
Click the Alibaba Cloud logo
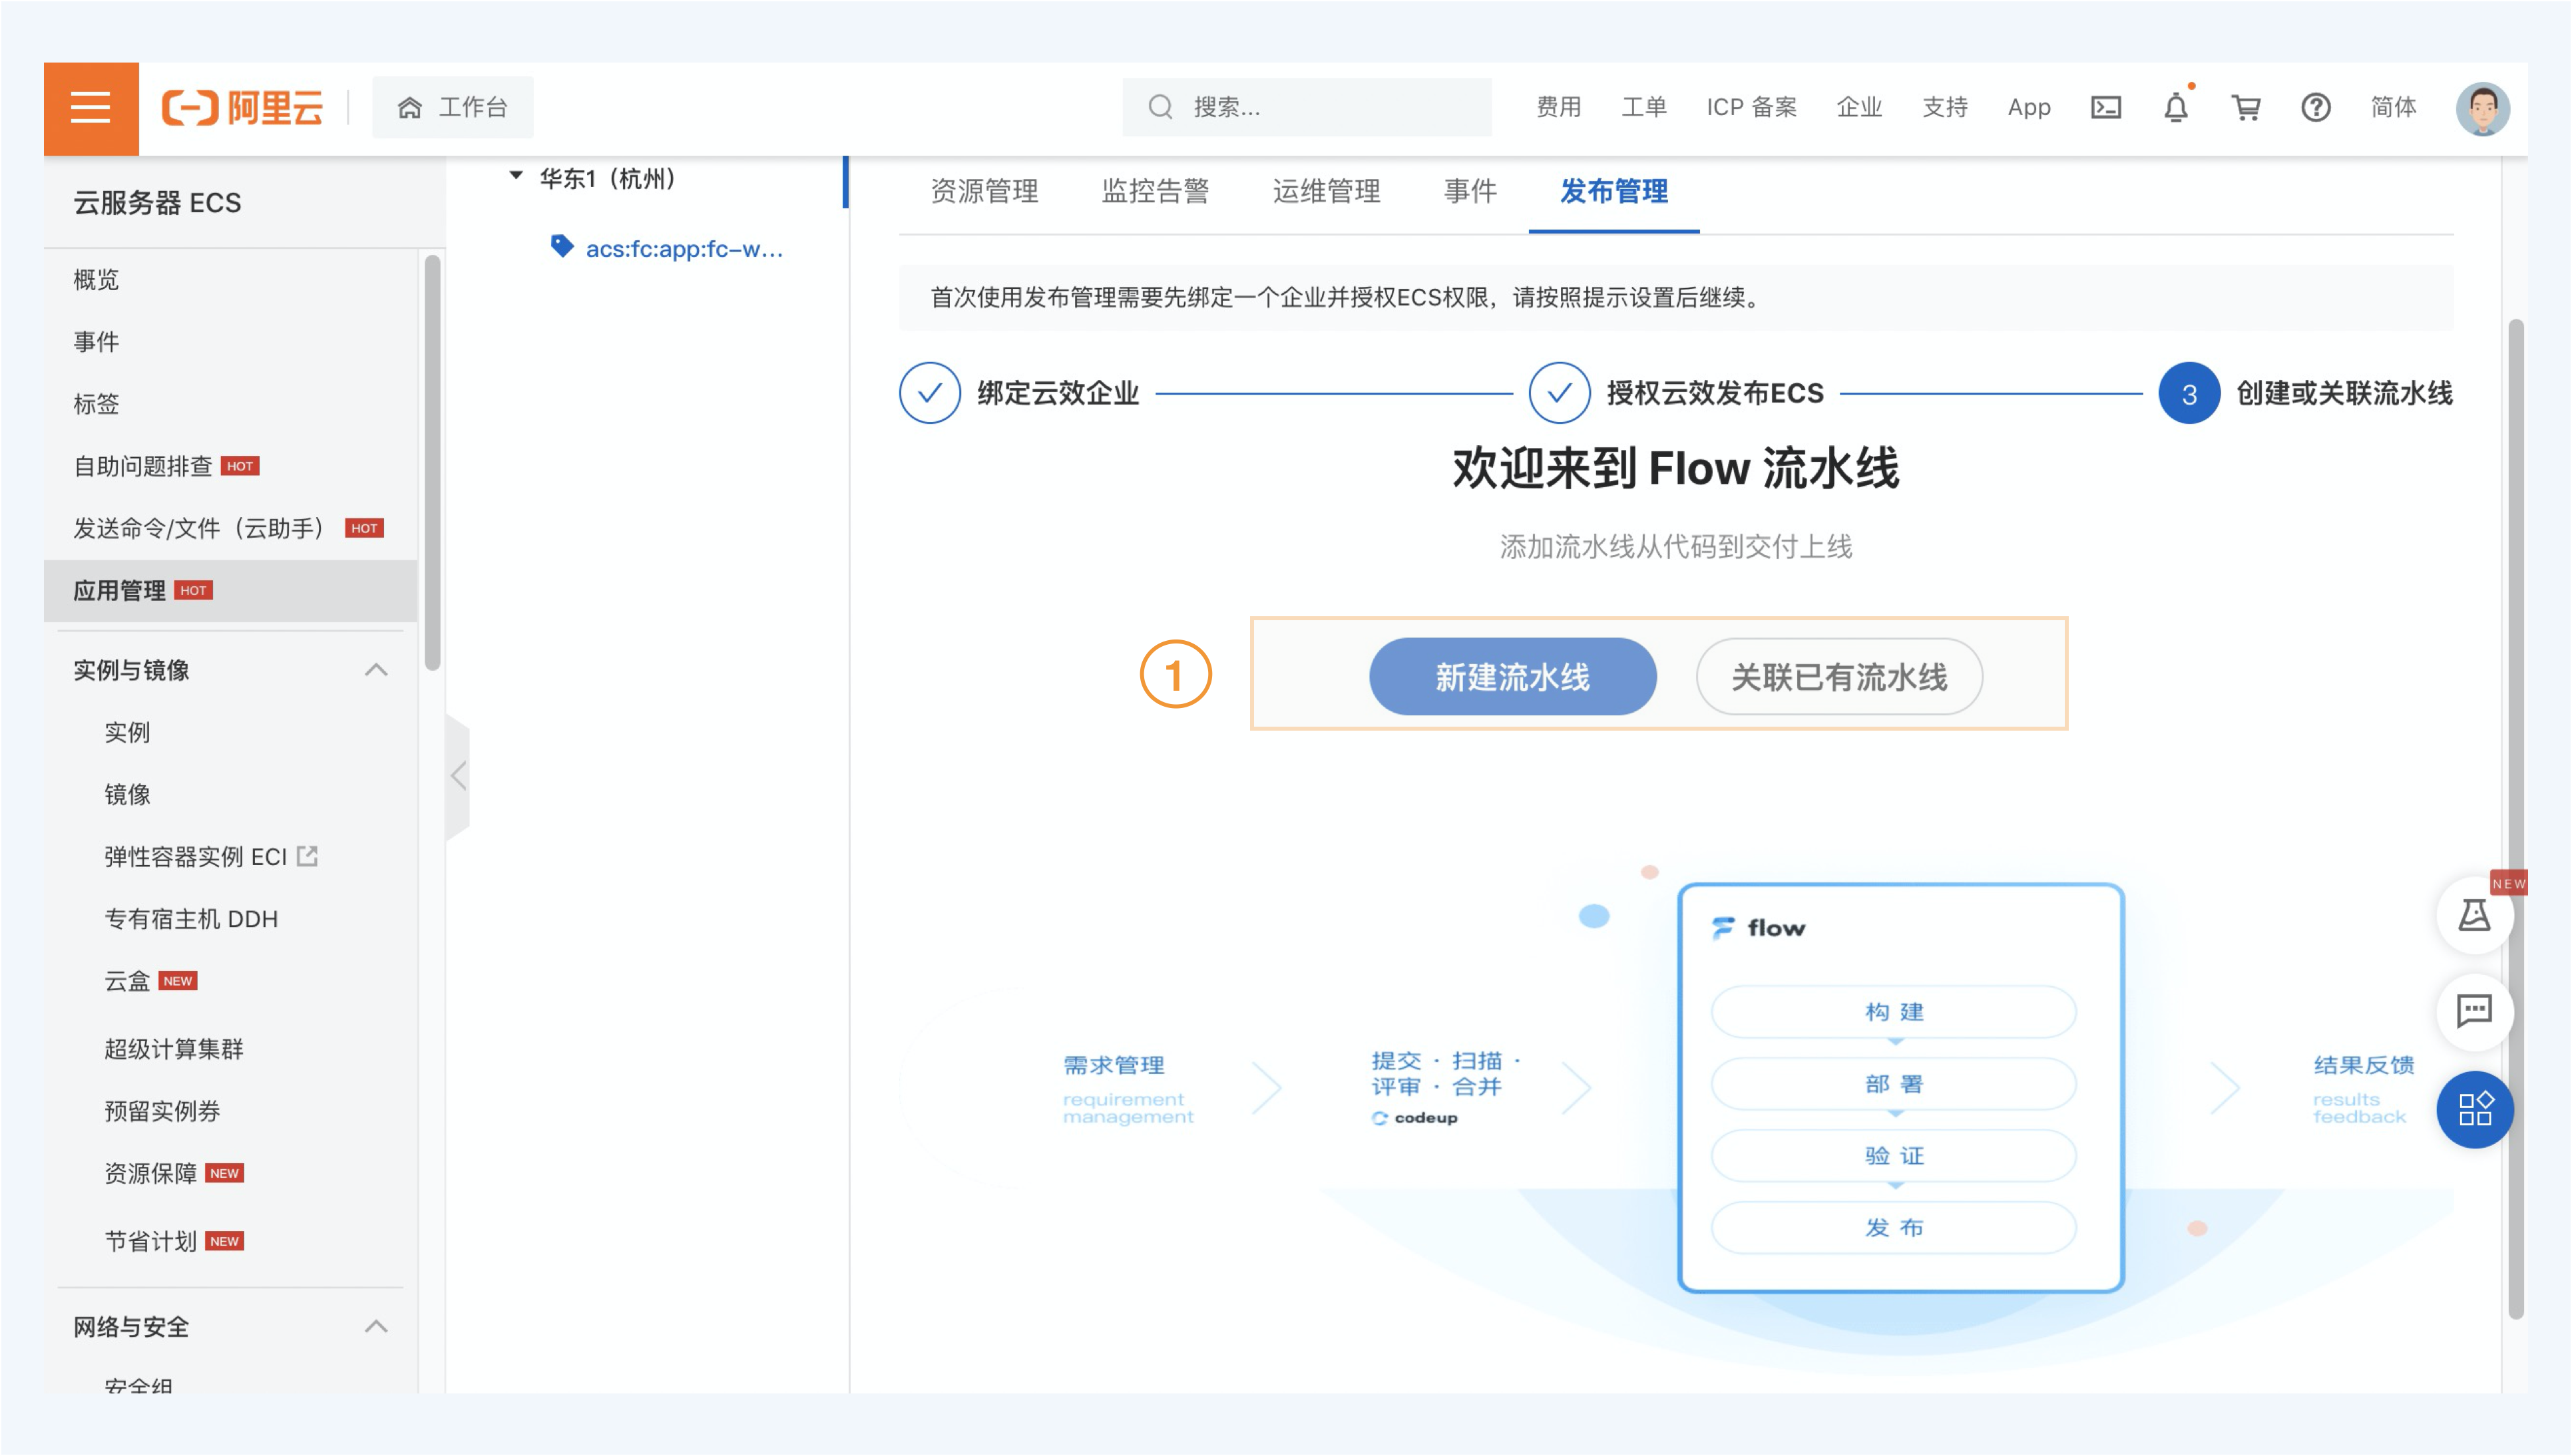coord(243,108)
